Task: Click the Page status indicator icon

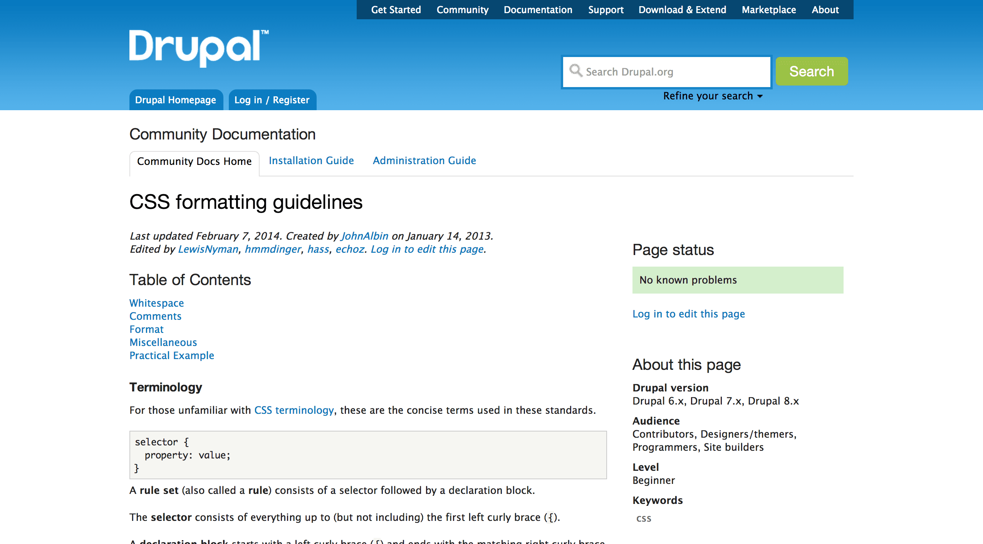Action: pos(736,280)
